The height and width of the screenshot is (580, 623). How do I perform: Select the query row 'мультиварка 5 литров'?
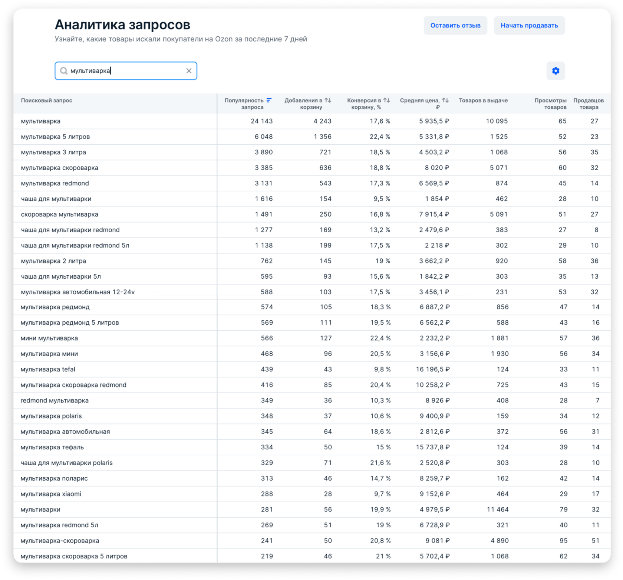pyautogui.click(x=312, y=137)
